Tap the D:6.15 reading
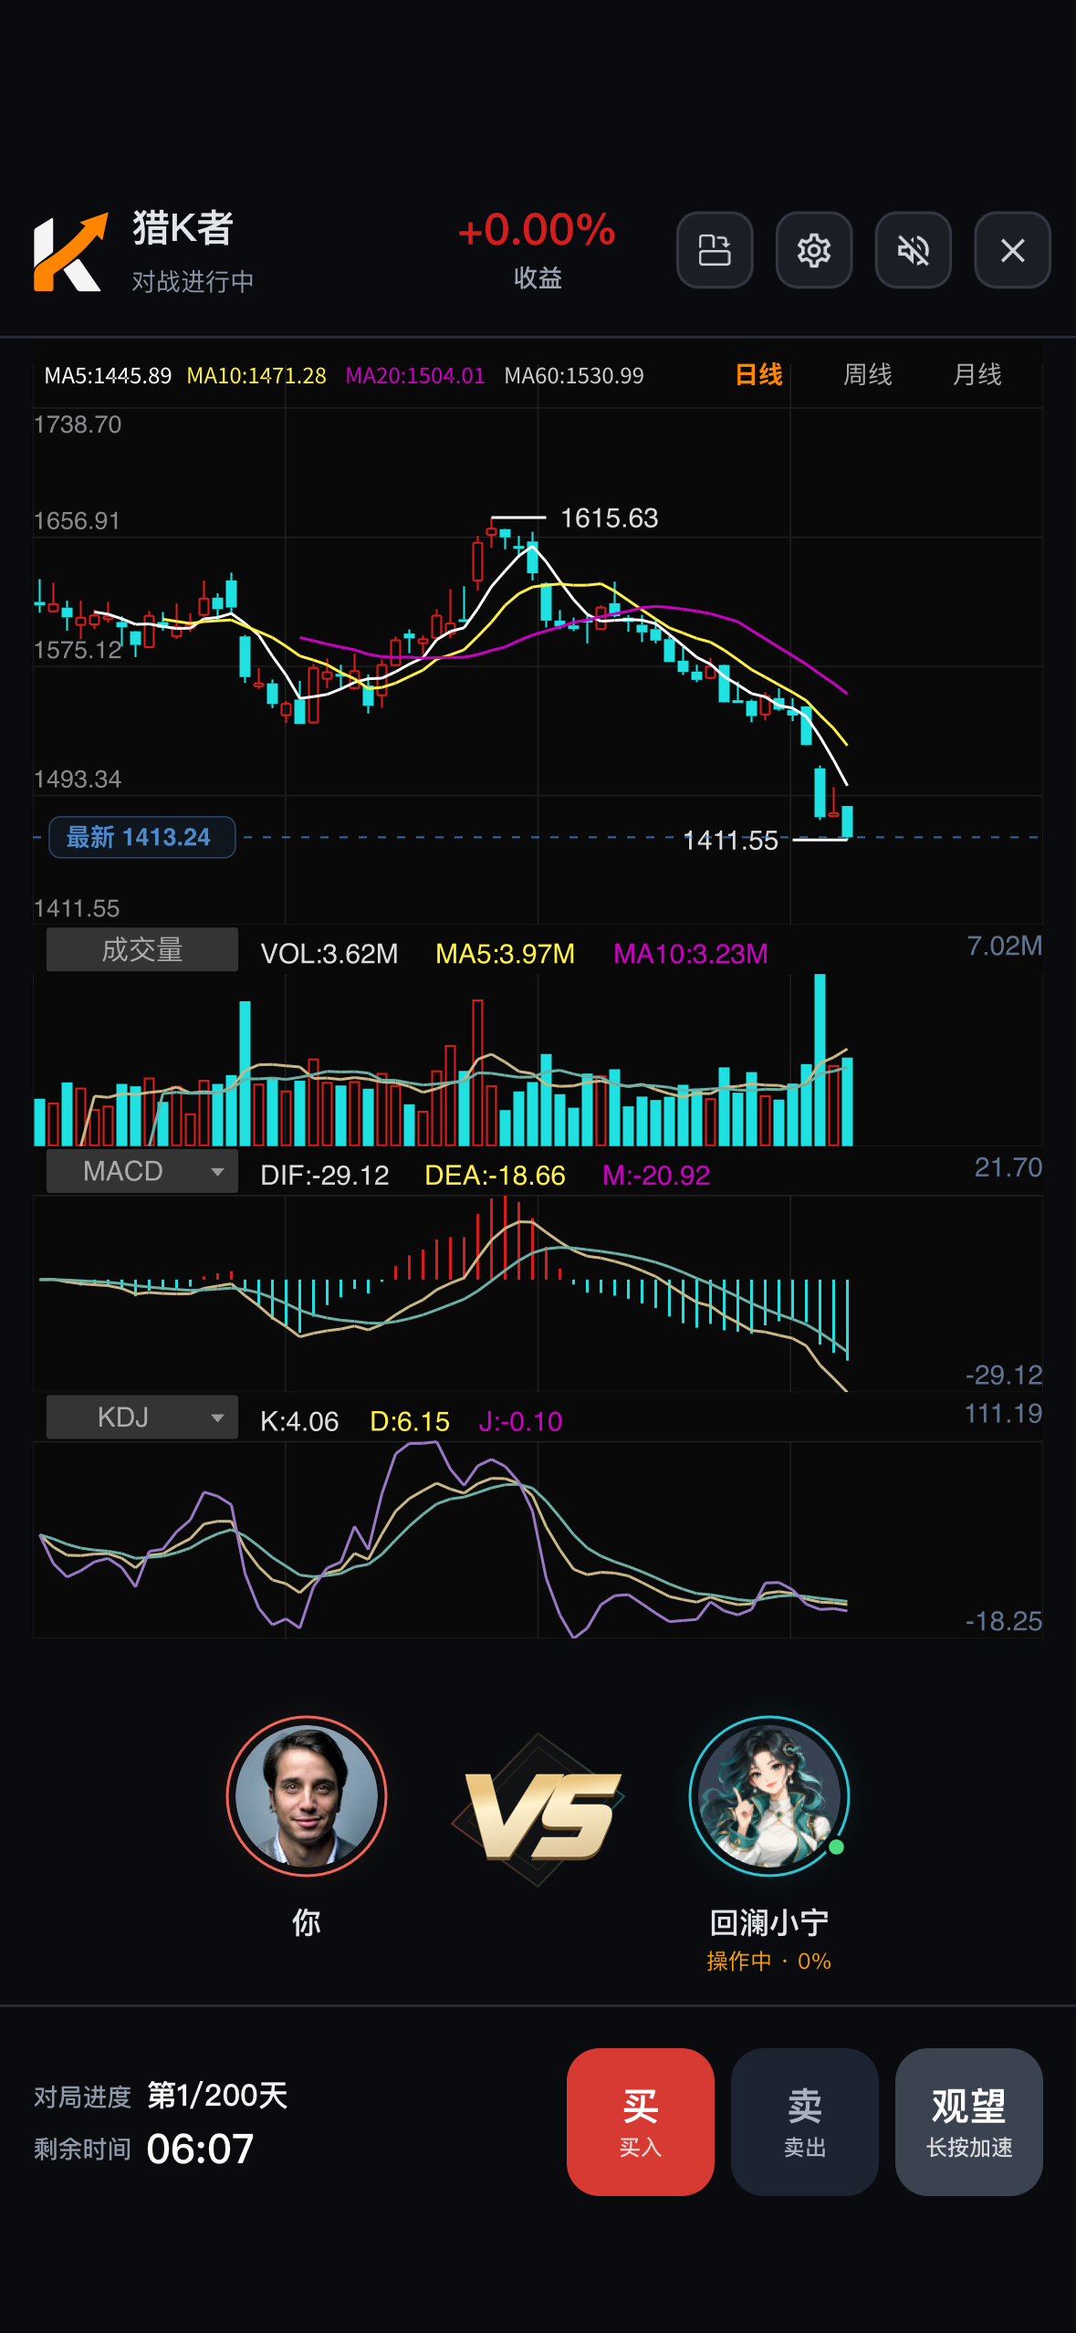This screenshot has width=1076, height=2333. [410, 1422]
